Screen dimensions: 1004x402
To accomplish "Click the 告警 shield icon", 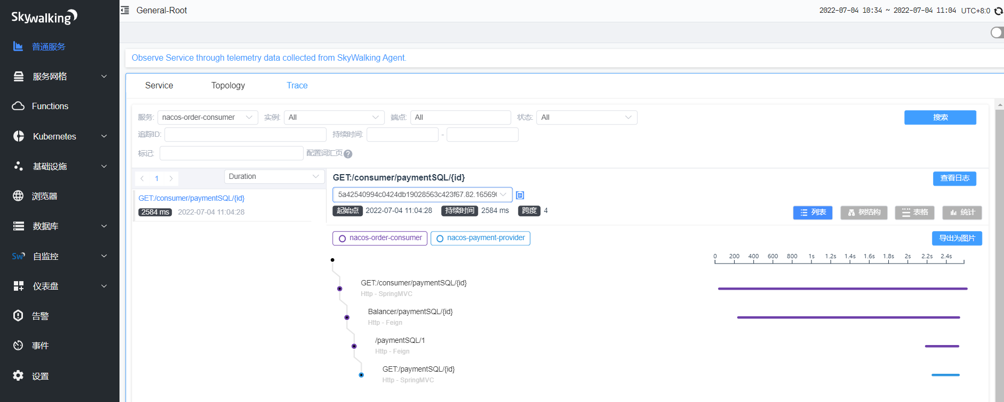I will [18, 316].
